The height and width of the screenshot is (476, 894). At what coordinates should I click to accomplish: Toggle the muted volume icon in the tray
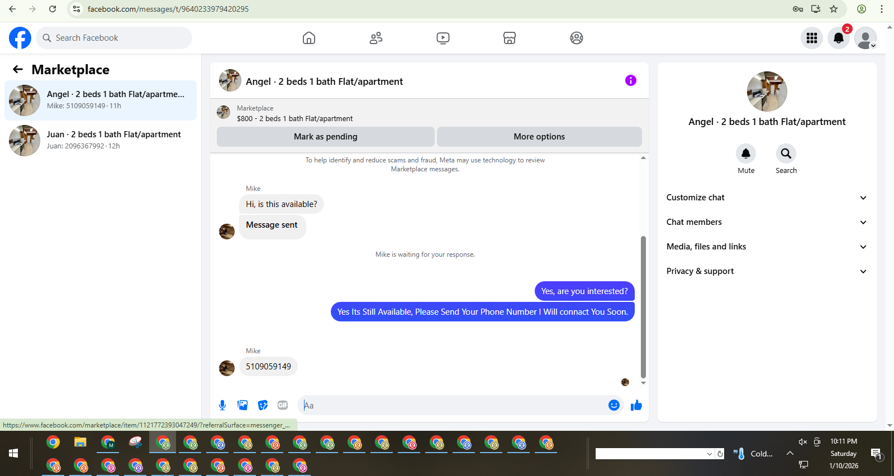[x=803, y=441]
